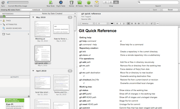Image resolution: width=180 pixels, height=109 pixels.
Task: Click the May 2010 count badge
Action: pos(70,17)
